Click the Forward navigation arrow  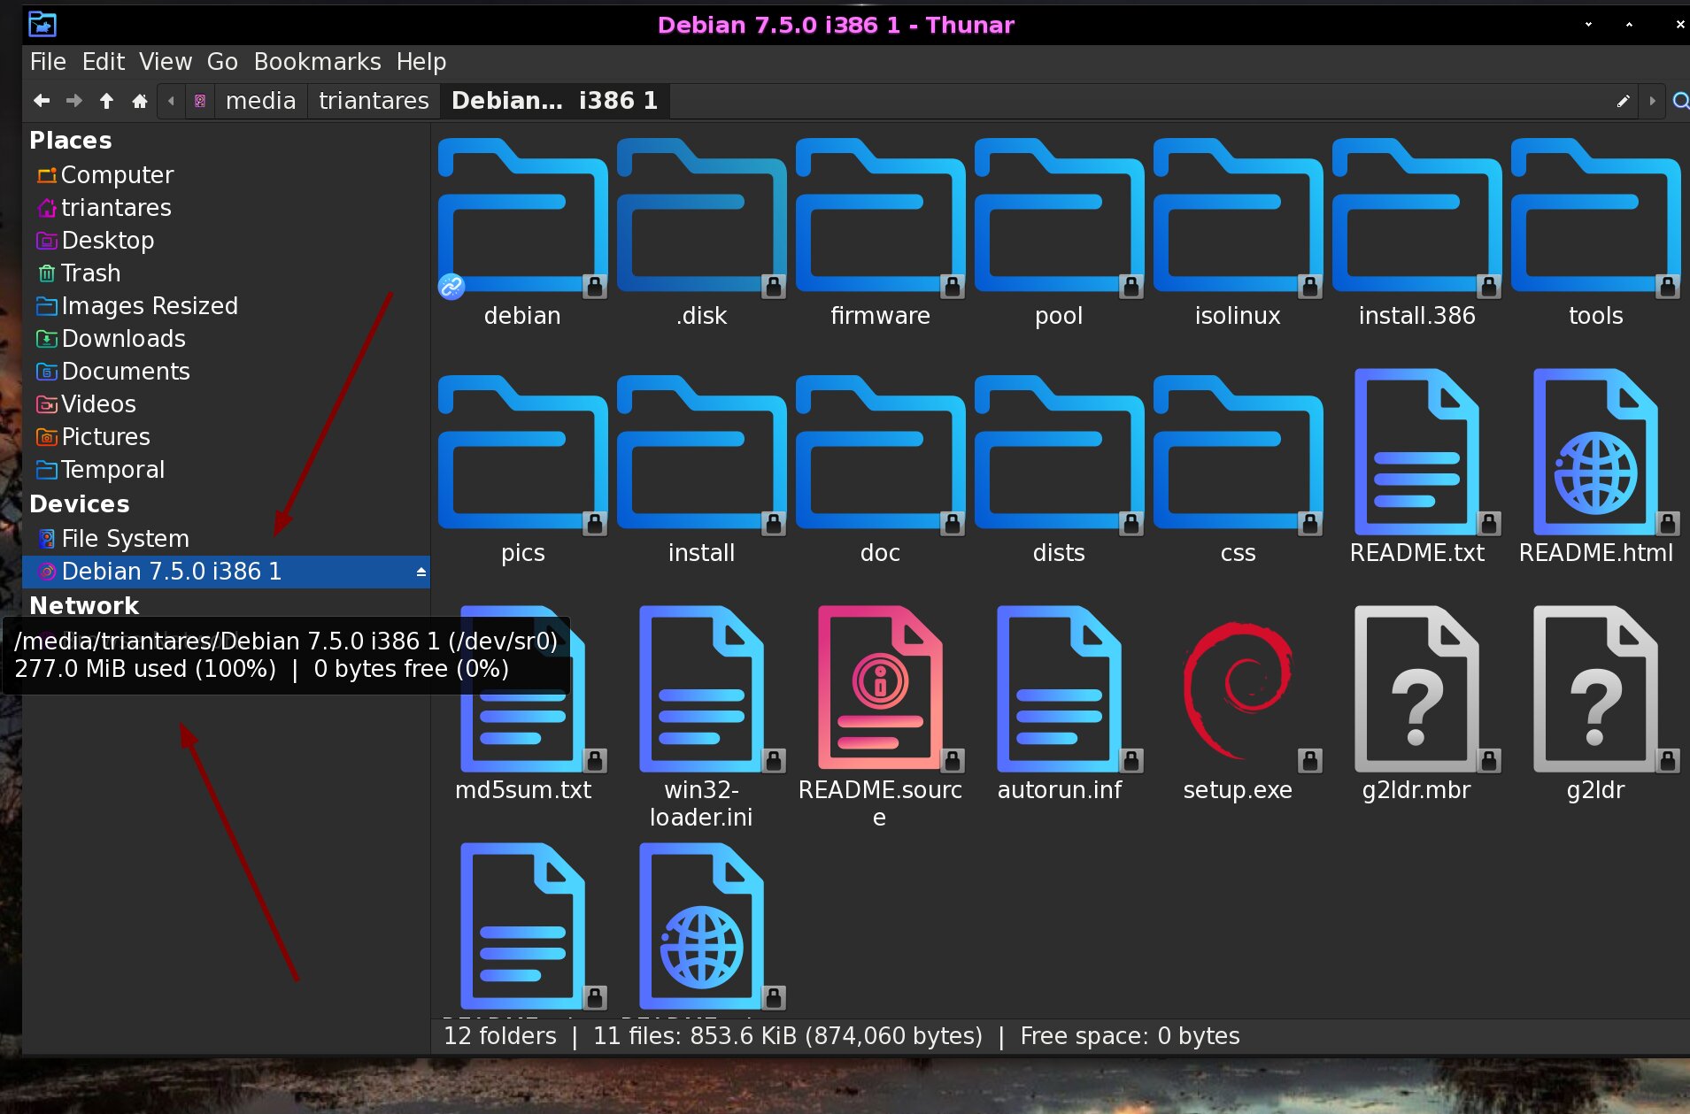click(74, 101)
